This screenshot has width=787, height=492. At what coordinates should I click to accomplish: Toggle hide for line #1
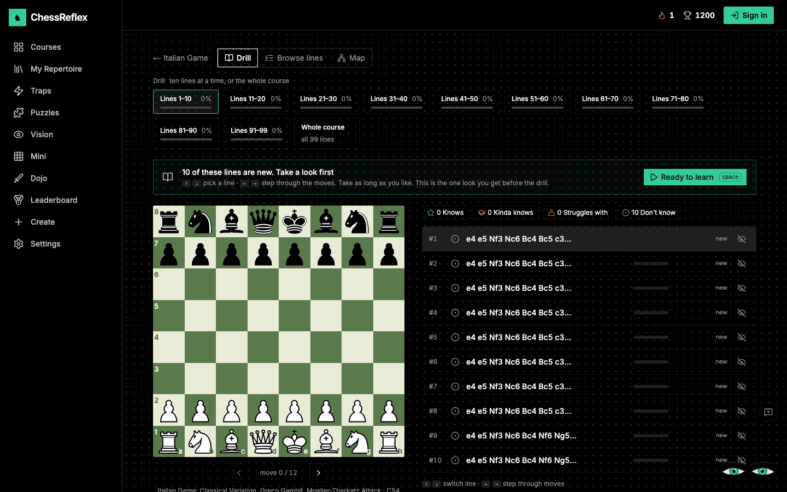(x=742, y=239)
